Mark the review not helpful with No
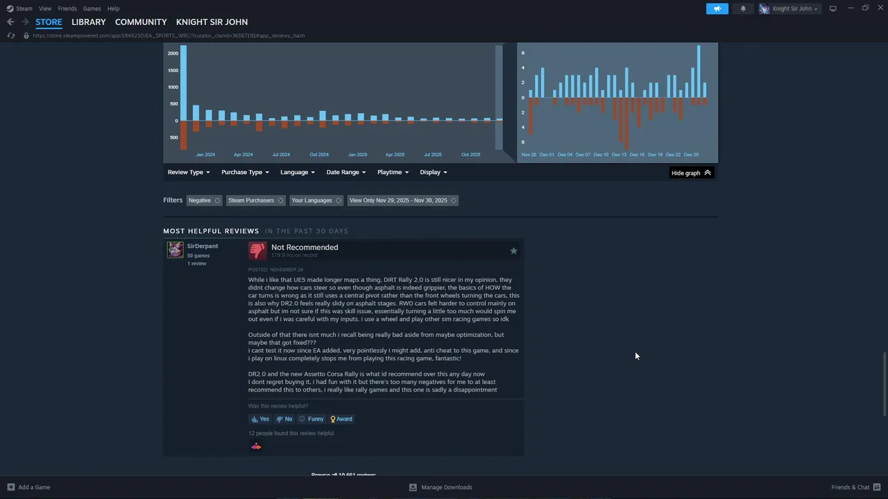888x499 pixels. 284,419
